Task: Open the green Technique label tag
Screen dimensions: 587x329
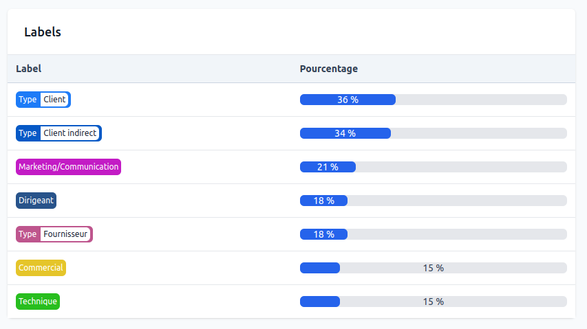Action: point(38,302)
